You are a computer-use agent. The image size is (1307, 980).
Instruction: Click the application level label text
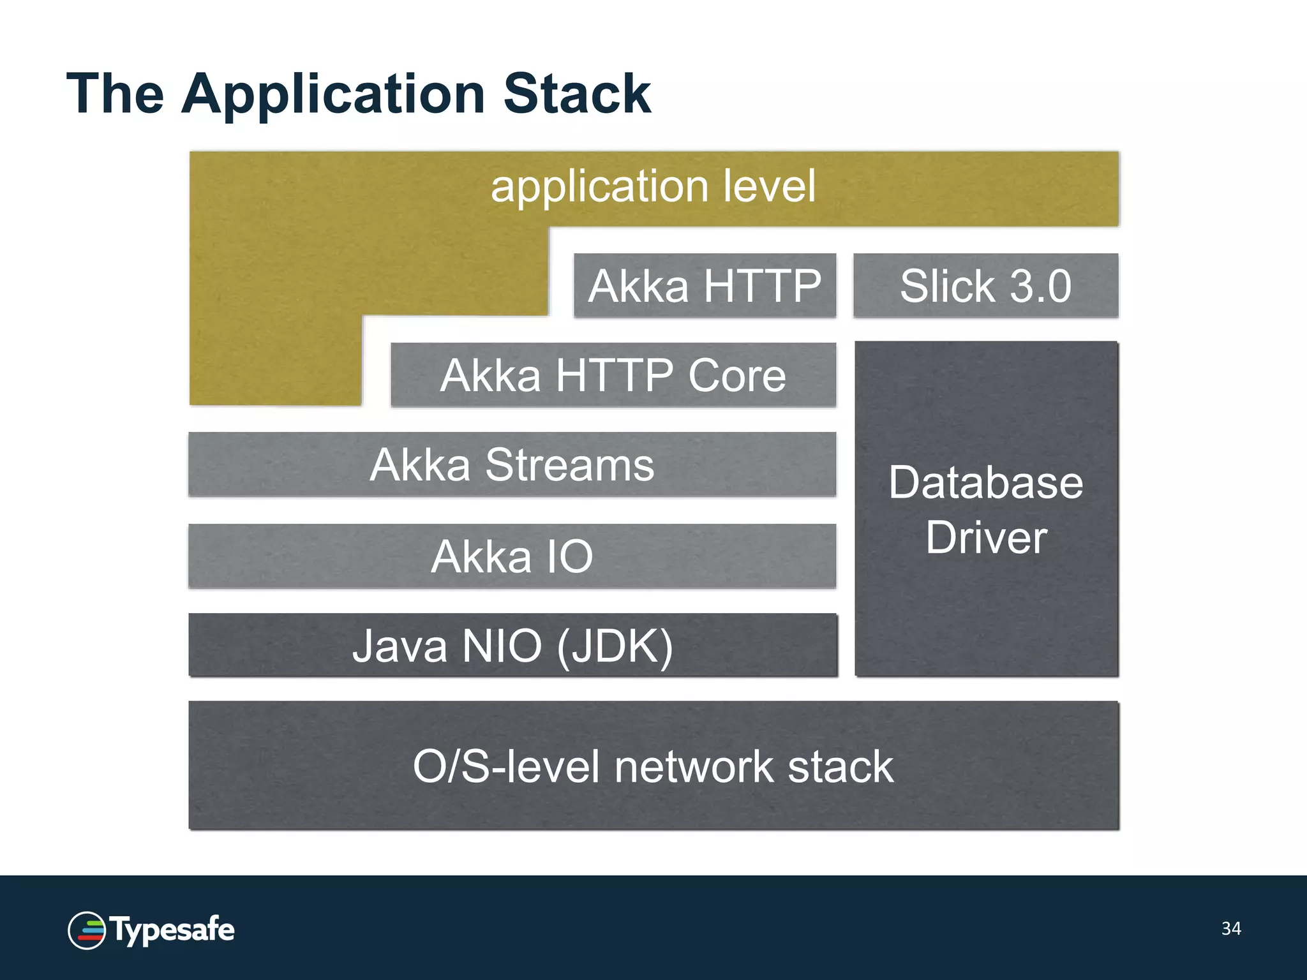(x=653, y=186)
